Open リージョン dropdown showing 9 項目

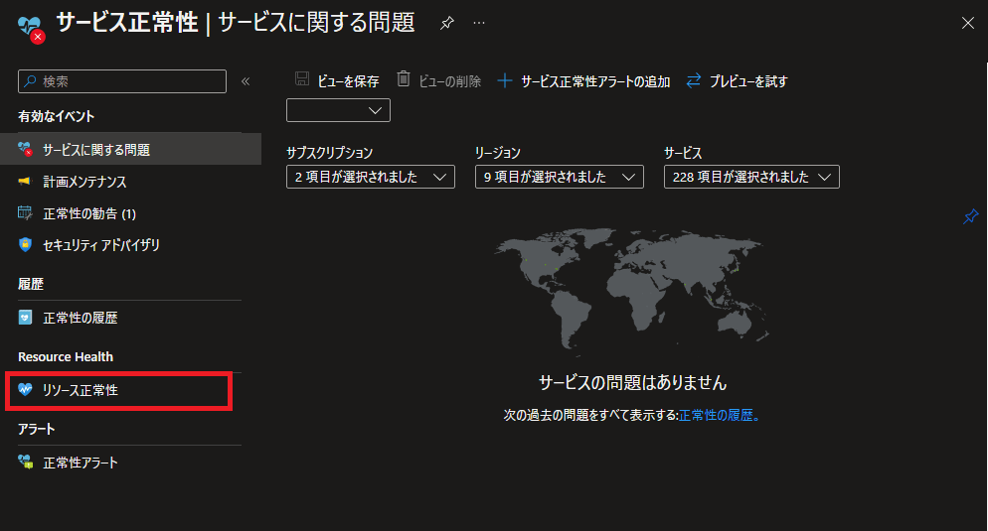click(560, 177)
